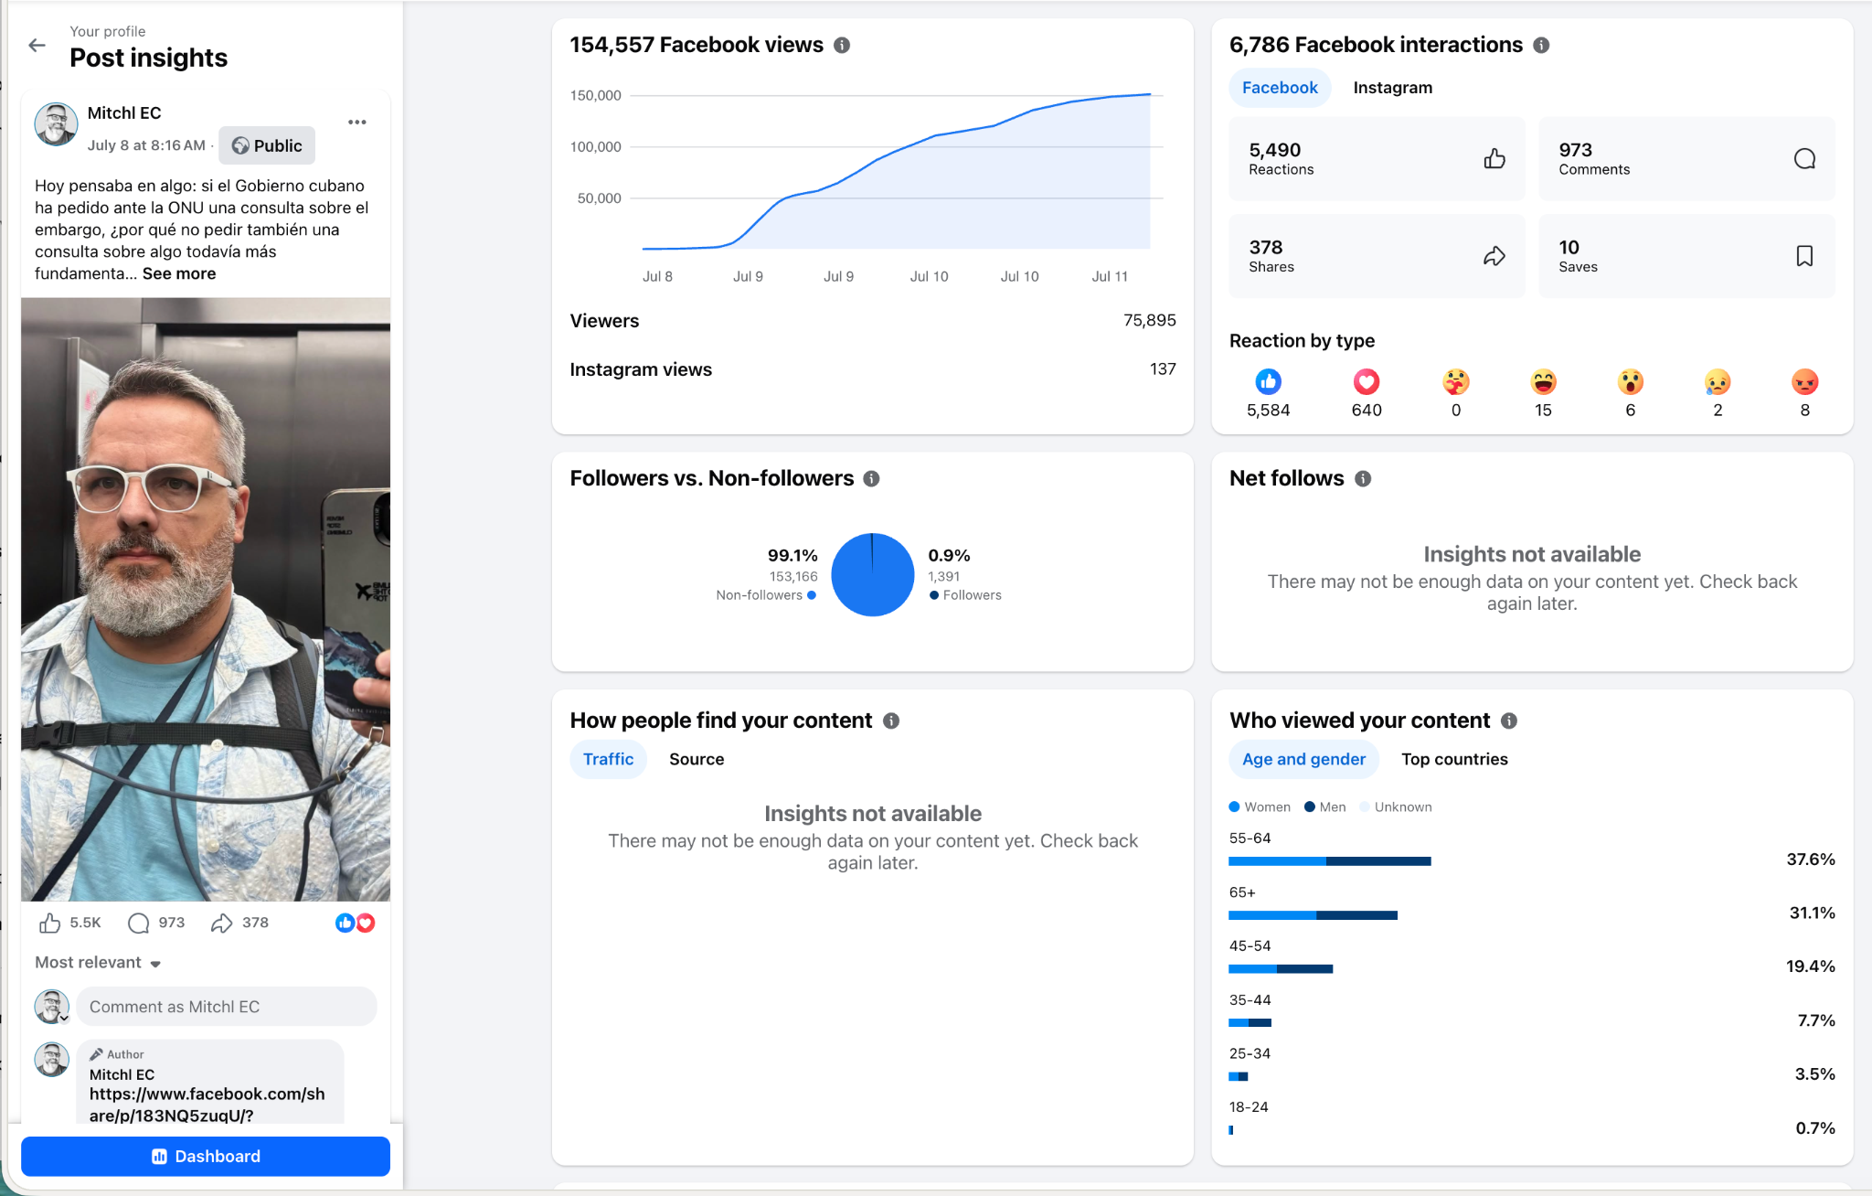Click the 55-64 age bar
This screenshot has width=1872, height=1196.
1330,861
